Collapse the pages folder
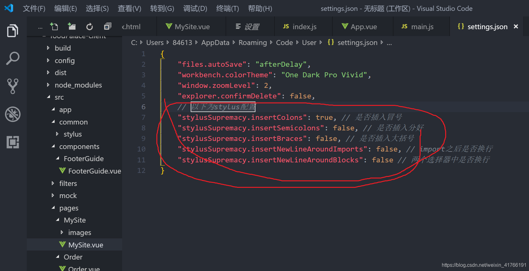 click(x=53, y=208)
